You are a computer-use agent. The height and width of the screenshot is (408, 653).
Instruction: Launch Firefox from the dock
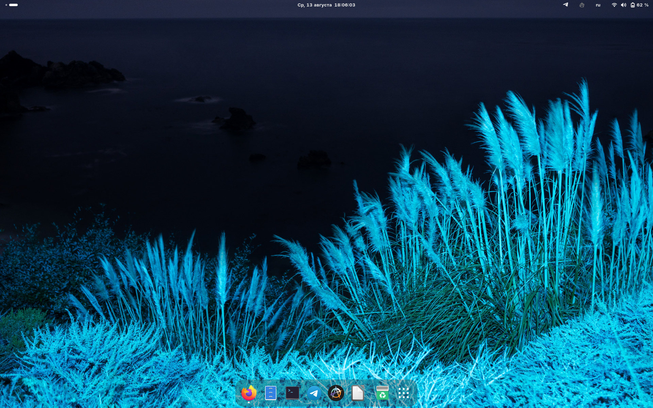[x=249, y=393]
